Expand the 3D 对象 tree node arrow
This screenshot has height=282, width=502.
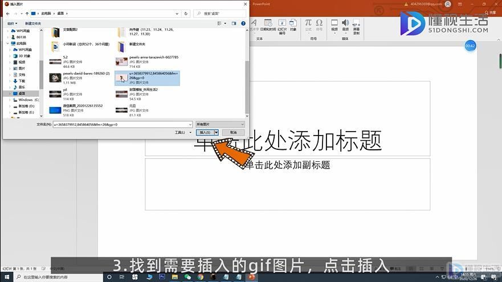[x=10, y=56]
